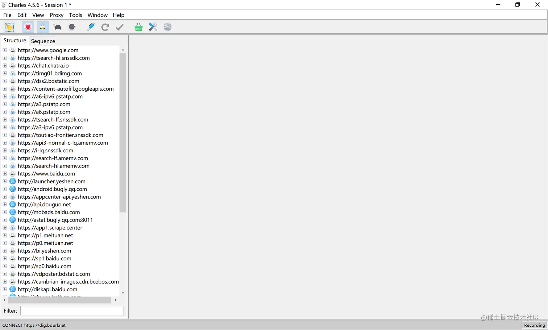Click the globe icon of mobads.baidu.com
This screenshot has height=330, width=548.
point(13,212)
